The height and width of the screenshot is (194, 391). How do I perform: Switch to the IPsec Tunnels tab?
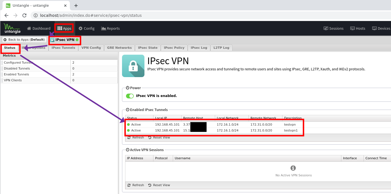[63, 48]
